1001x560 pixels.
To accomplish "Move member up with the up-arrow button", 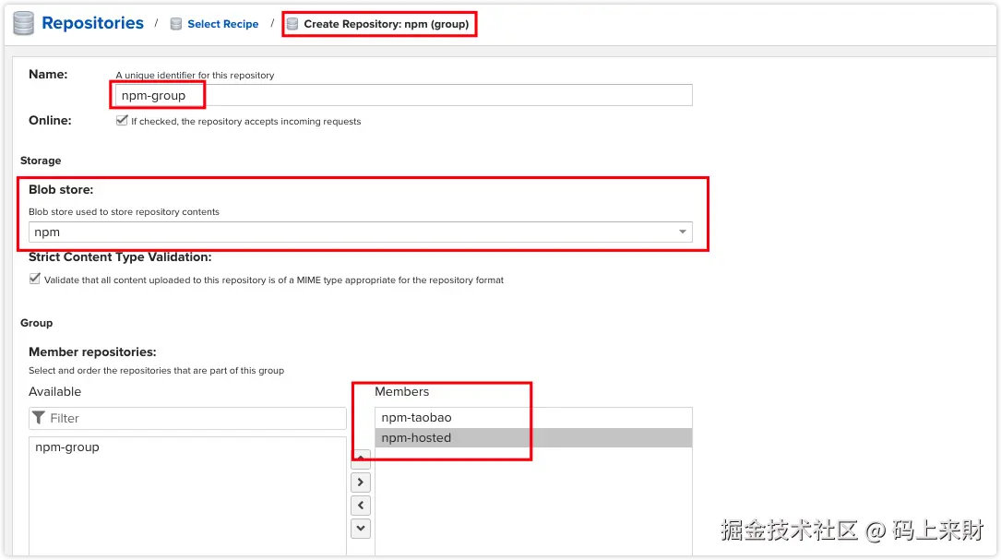I will pyautogui.click(x=361, y=459).
